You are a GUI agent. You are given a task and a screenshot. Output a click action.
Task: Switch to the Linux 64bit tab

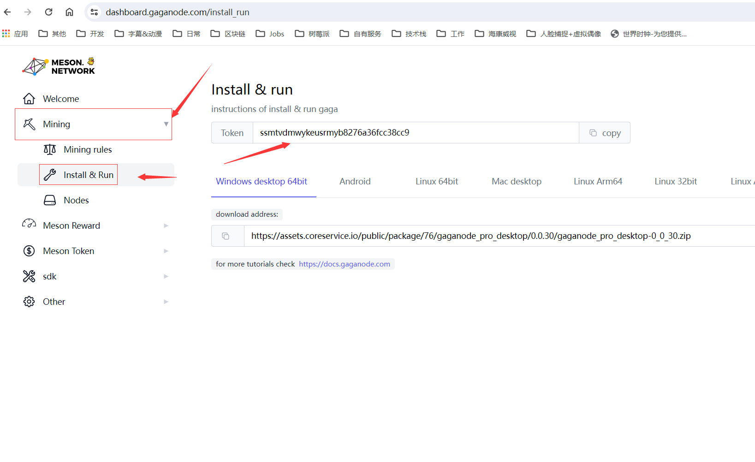[437, 182]
